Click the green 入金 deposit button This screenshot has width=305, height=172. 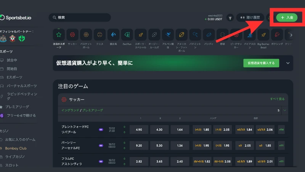[x=287, y=18]
